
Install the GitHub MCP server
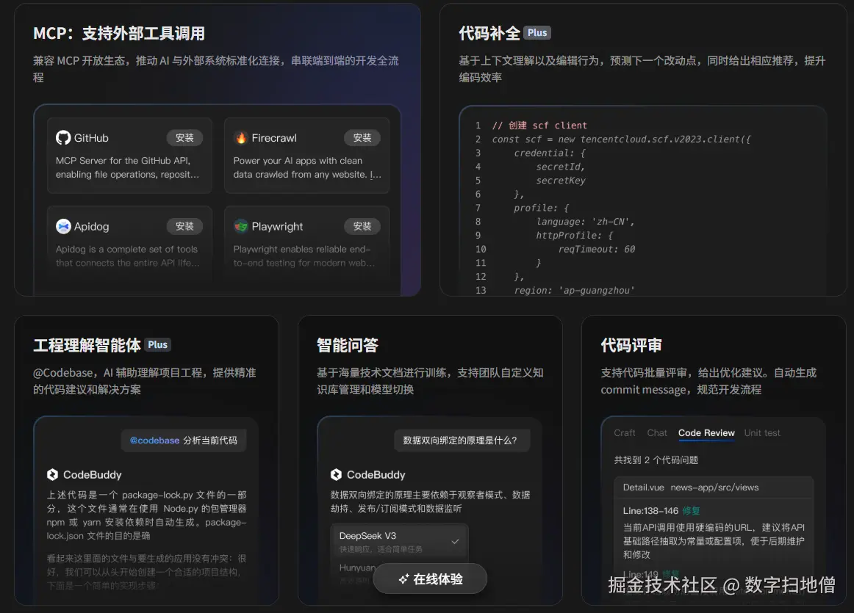point(184,137)
